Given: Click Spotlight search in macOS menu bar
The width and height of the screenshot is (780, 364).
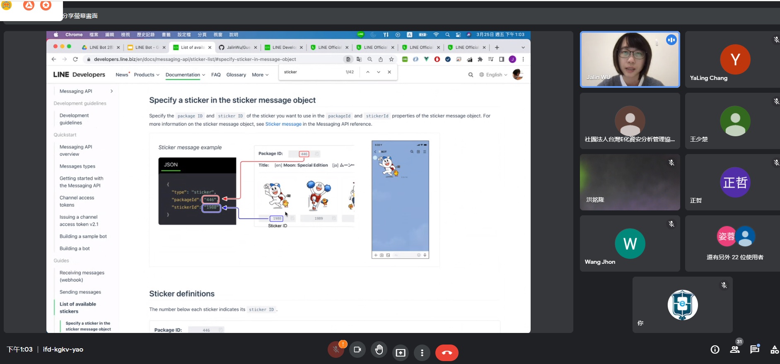Looking at the screenshot, I should (x=447, y=35).
